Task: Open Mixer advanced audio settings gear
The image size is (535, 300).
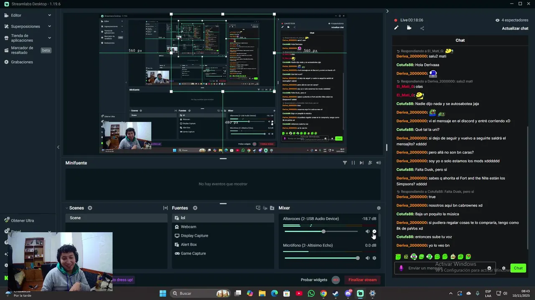Action: pyautogui.click(x=379, y=208)
